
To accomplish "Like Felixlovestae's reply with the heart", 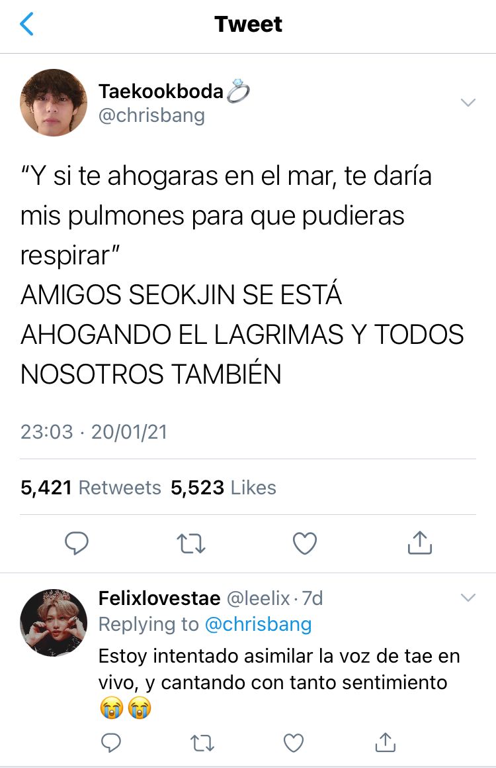I will pyautogui.click(x=294, y=743).
